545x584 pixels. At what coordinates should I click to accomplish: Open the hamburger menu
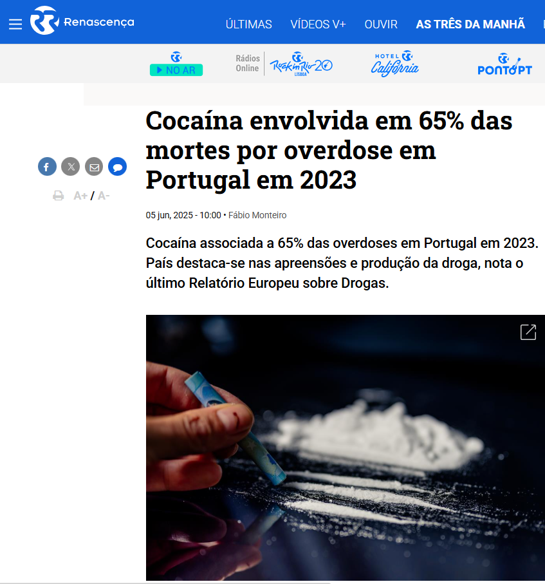coord(15,24)
